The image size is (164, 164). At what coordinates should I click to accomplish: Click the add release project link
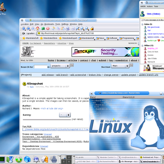pyautogui.click(x=48, y=75)
